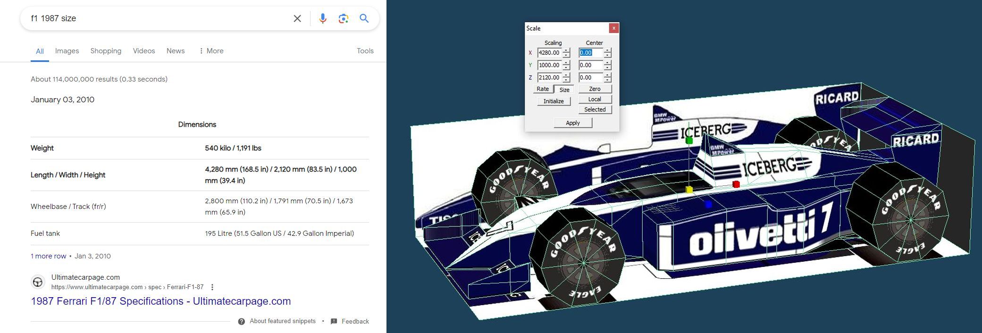Toggle the Size scaling mode button

coord(564,90)
